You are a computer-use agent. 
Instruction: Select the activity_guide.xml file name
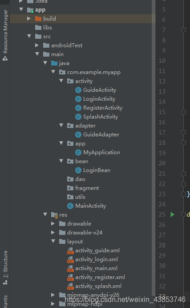pos(97,251)
